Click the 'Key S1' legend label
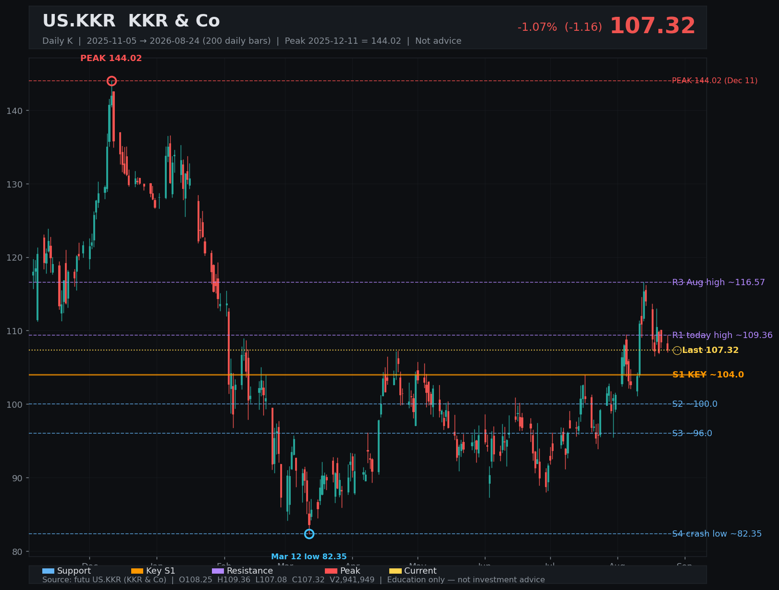This screenshot has width=779, height=590. [x=161, y=571]
